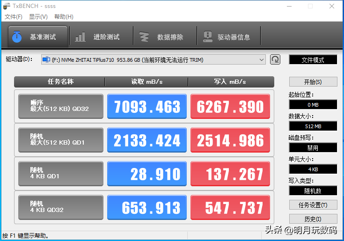Click the 随机 最大(512 KB) QD1 task button
344x241 pixels.
click(x=61, y=140)
